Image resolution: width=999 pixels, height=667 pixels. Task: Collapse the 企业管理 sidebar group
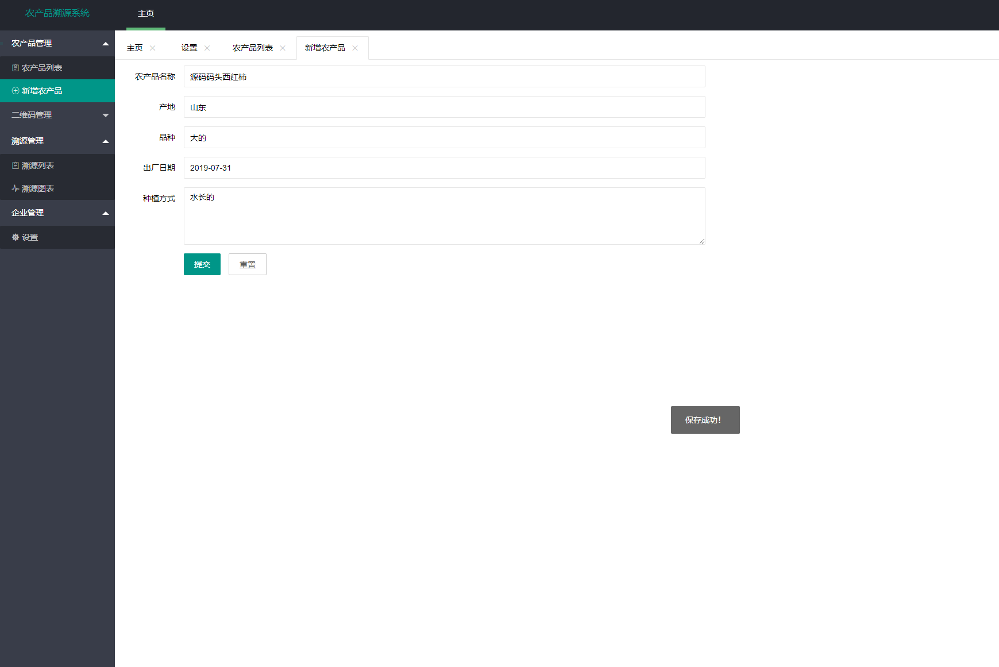click(x=57, y=213)
